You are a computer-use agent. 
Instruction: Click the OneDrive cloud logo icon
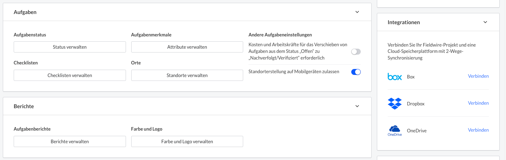pyautogui.click(x=394, y=131)
